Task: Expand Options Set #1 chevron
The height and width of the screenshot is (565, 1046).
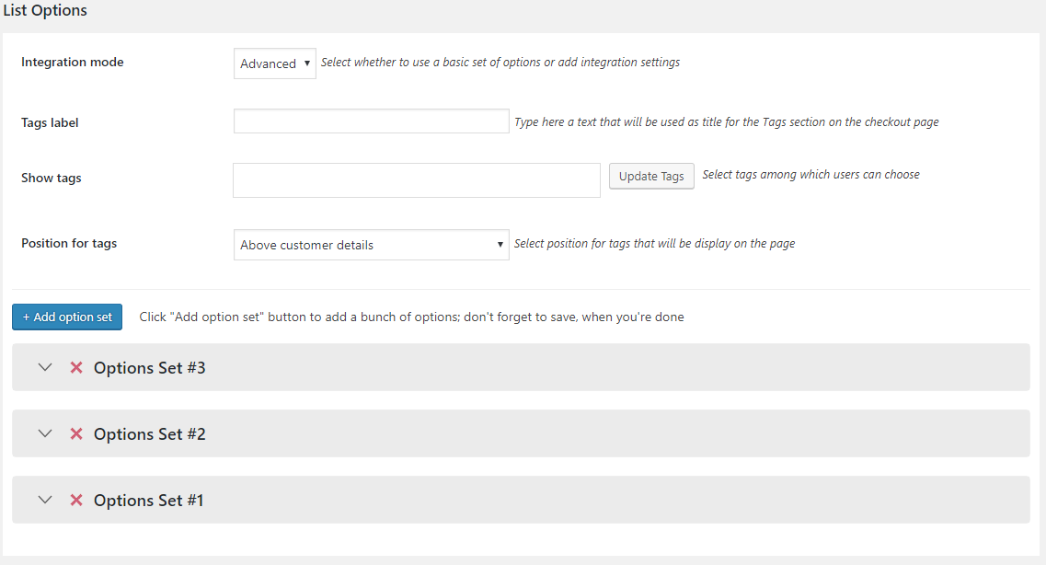Action: (x=45, y=500)
